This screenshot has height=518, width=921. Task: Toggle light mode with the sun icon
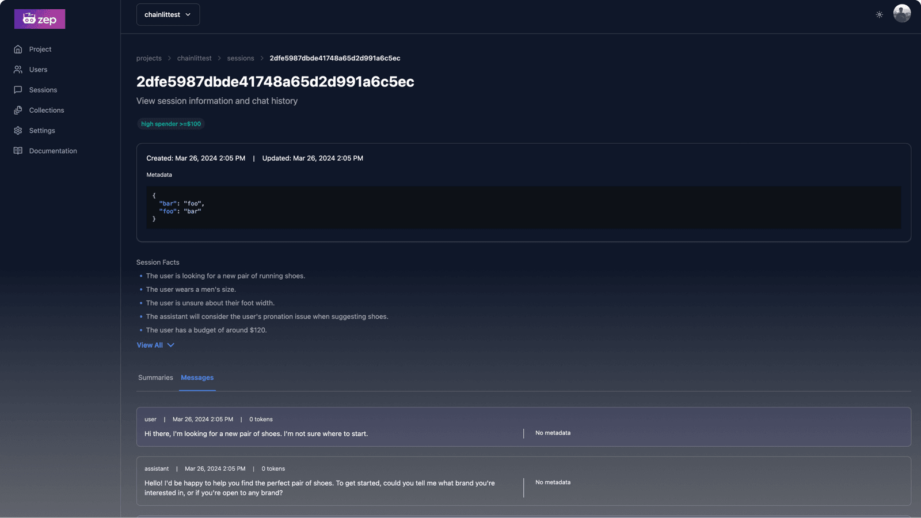(879, 14)
